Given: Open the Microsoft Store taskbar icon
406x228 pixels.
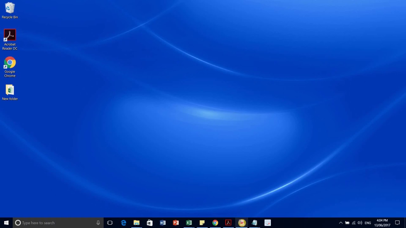Looking at the screenshot, I should point(149,223).
